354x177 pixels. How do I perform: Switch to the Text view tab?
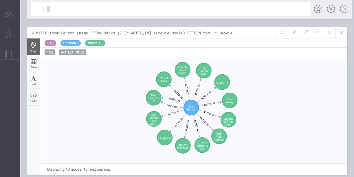(34, 80)
